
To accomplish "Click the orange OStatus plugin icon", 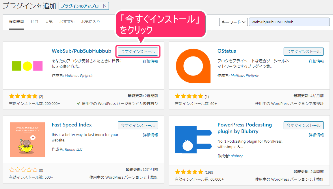I will pos(193,66).
